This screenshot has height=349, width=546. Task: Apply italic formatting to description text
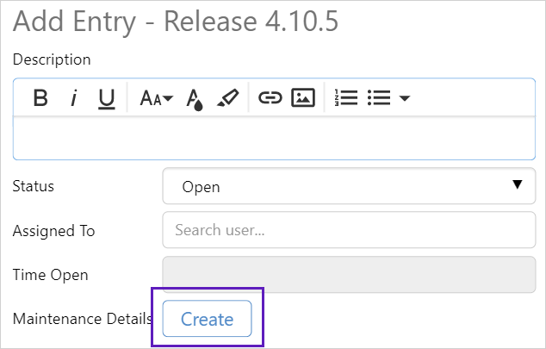click(x=73, y=98)
